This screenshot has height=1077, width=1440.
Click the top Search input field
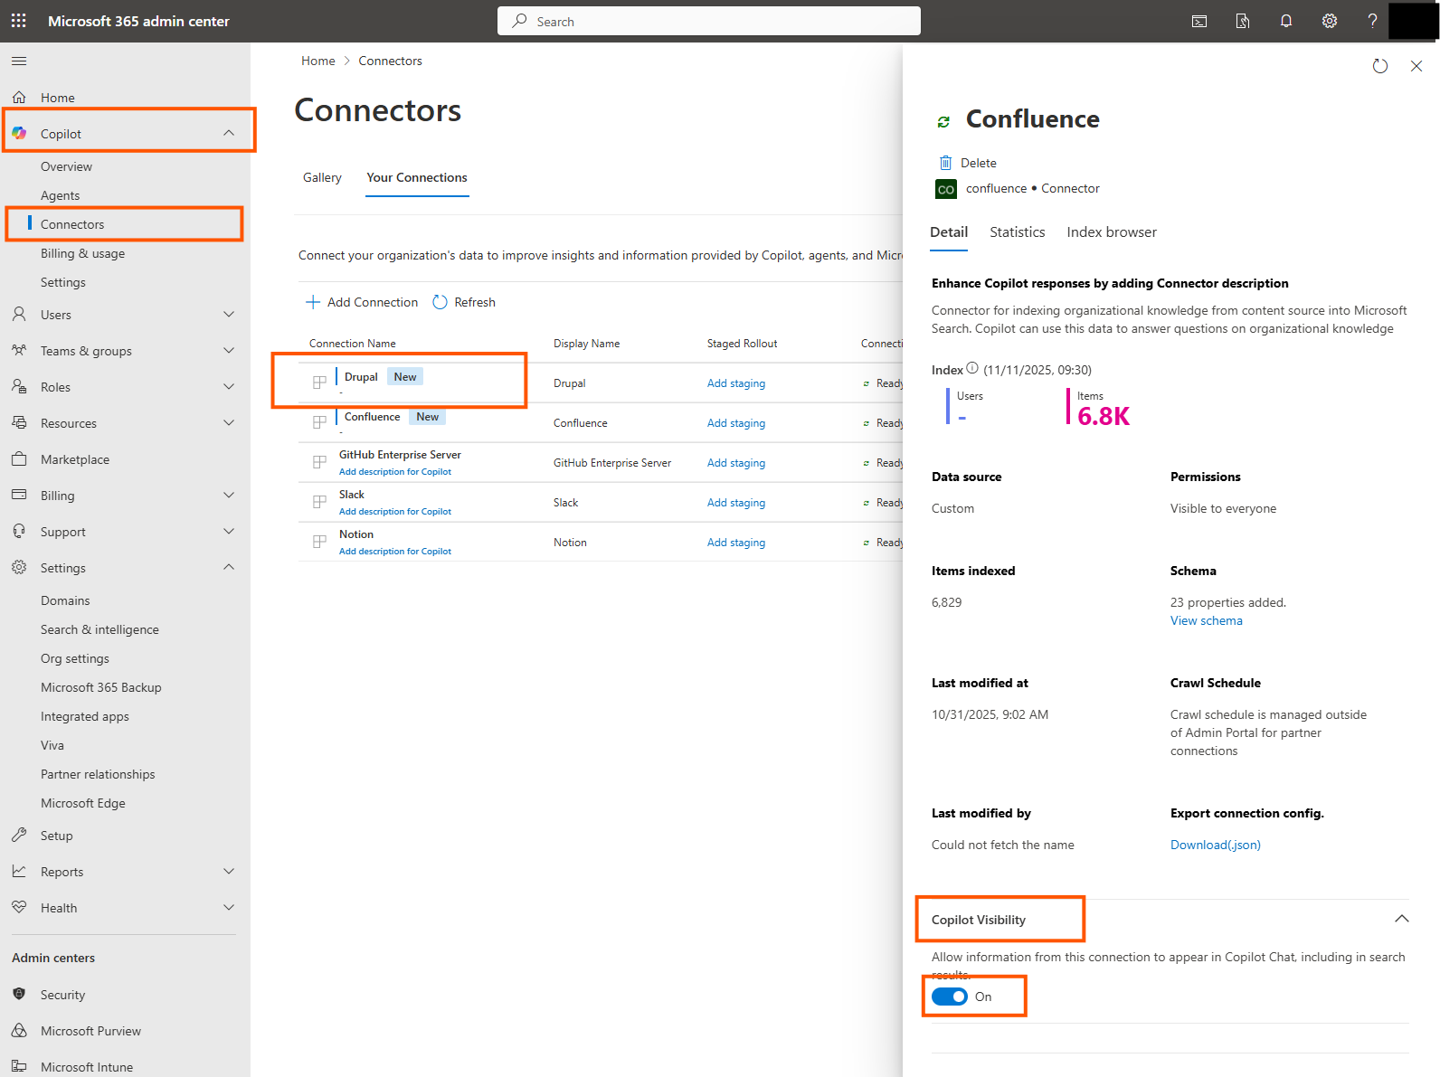708,21
